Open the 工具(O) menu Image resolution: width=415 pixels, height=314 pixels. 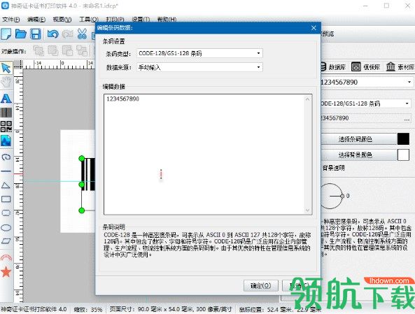pos(89,20)
